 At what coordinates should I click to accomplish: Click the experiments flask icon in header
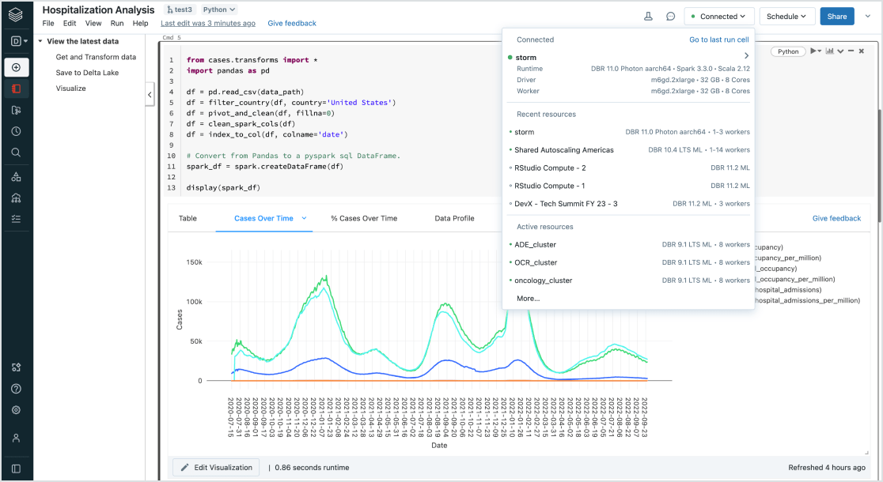[649, 17]
